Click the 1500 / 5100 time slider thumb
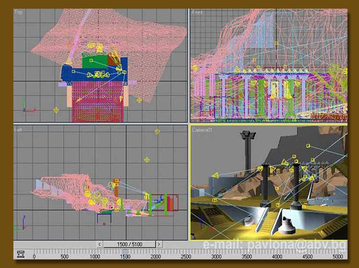Screen dimensions: 359x268 (x=129, y=244)
